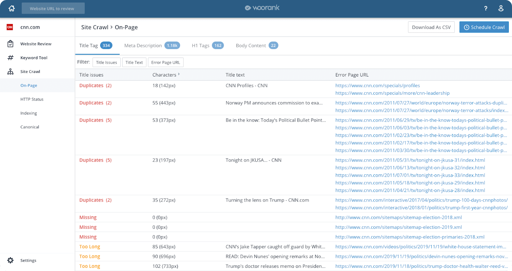512x271 pixels.
Task: Click the home icon in top bar
Action: [12, 8]
